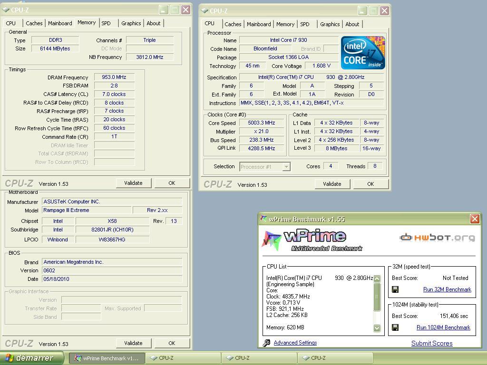This screenshot has height=365, width=487.
Task: Click Validate in the CPU window
Action: [332, 184]
